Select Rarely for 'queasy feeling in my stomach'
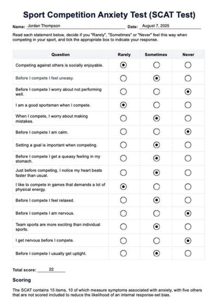 123,158
